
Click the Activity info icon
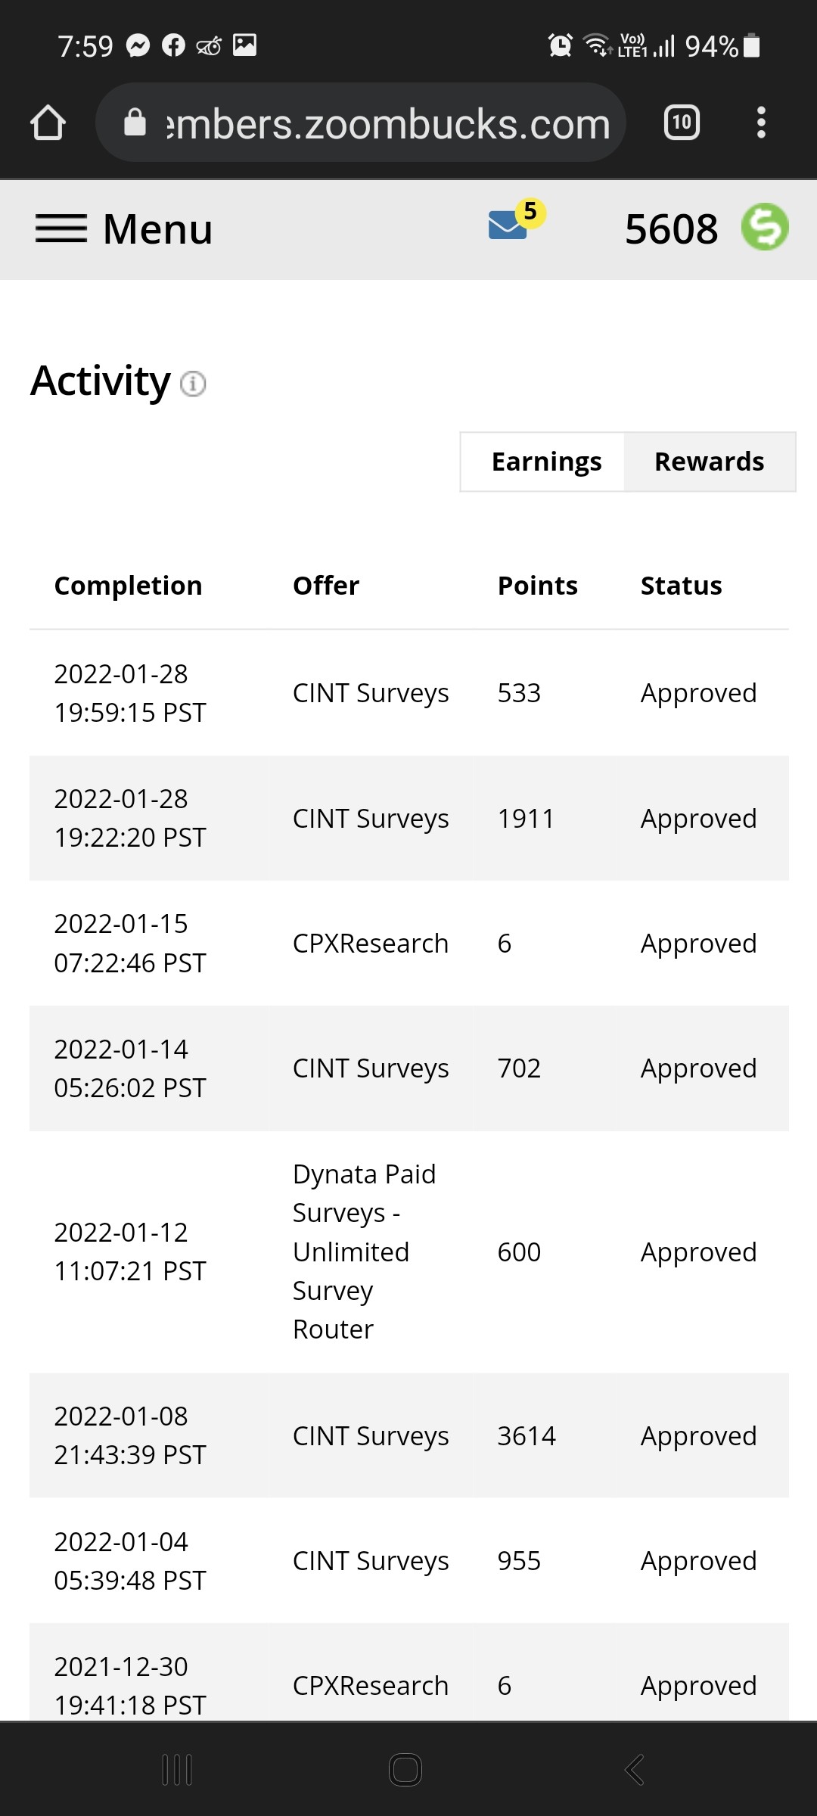[193, 384]
